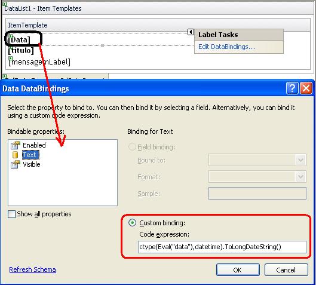Choose Edit DataBindings in Label Tasks
This screenshot has height=285, width=316.
point(227,47)
